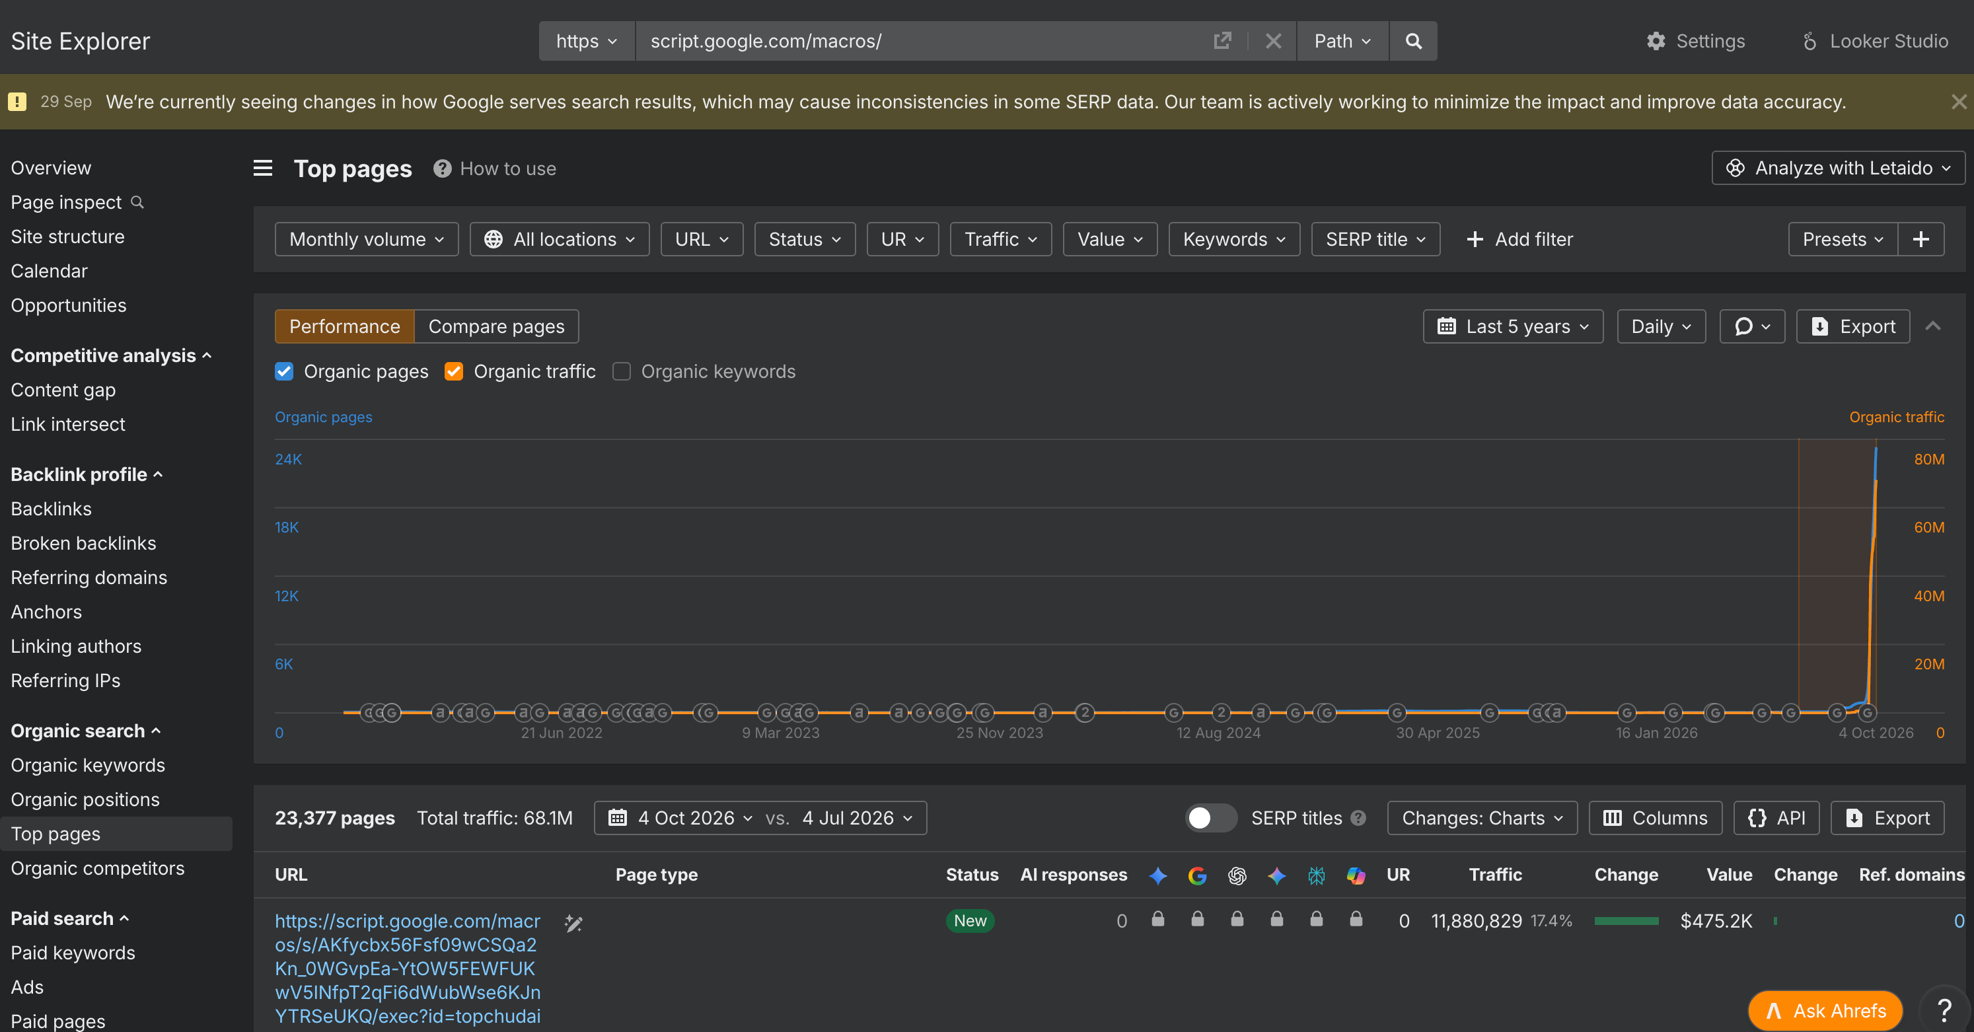The image size is (1974, 1032).
Task: Open Monthly volume dropdown
Action: pyautogui.click(x=366, y=239)
